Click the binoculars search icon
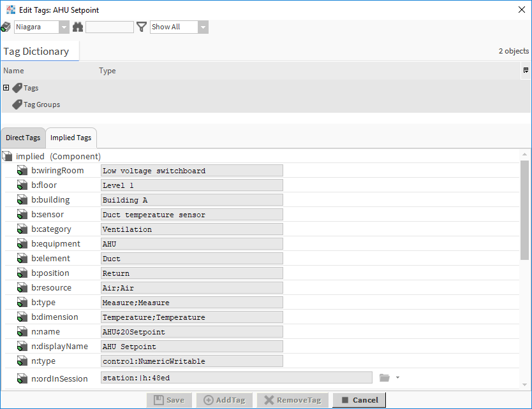532x409 pixels. click(78, 27)
